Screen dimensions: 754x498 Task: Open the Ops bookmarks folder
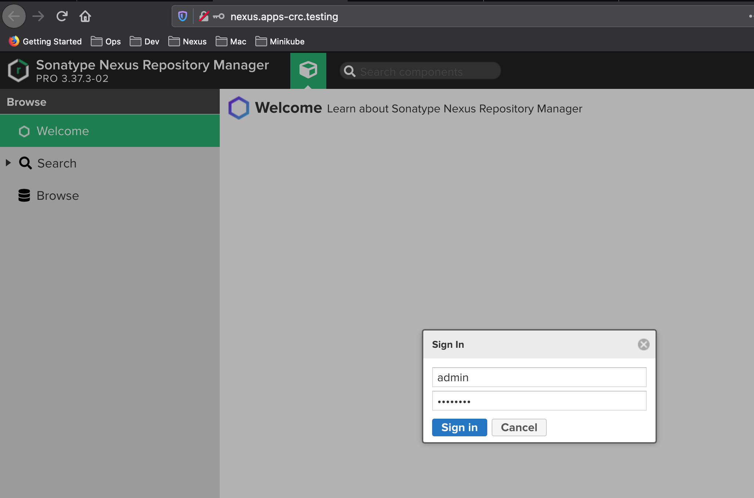[x=106, y=41]
